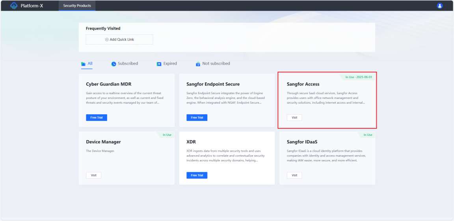Viewport: 454px width, 221px height.
Task: Click the Device Manager card title
Action: [103, 142]
